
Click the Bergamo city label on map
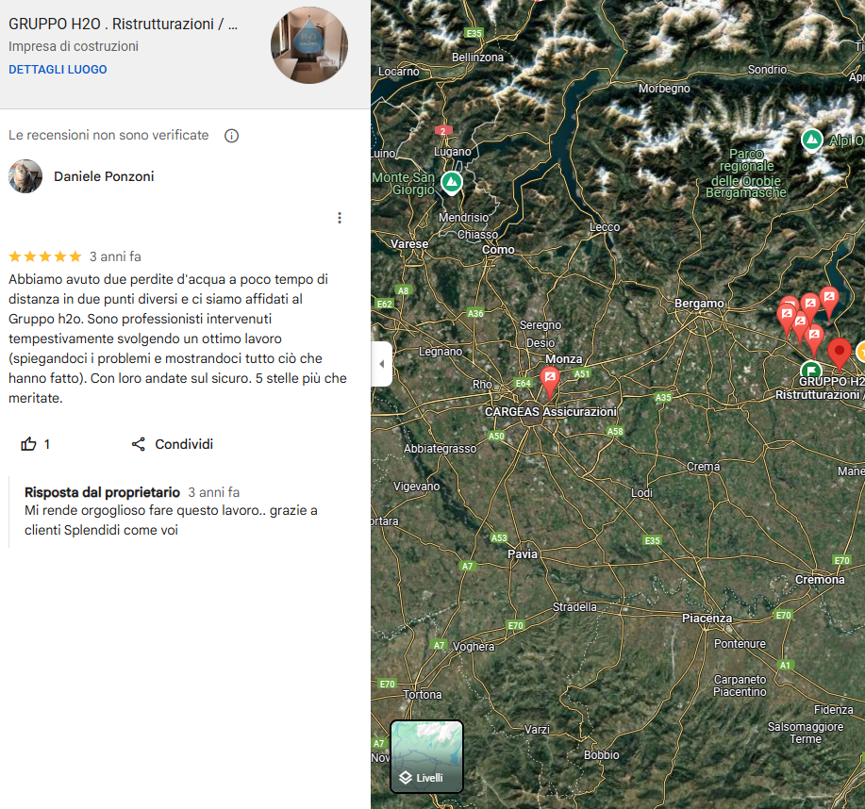coord(699,304)
